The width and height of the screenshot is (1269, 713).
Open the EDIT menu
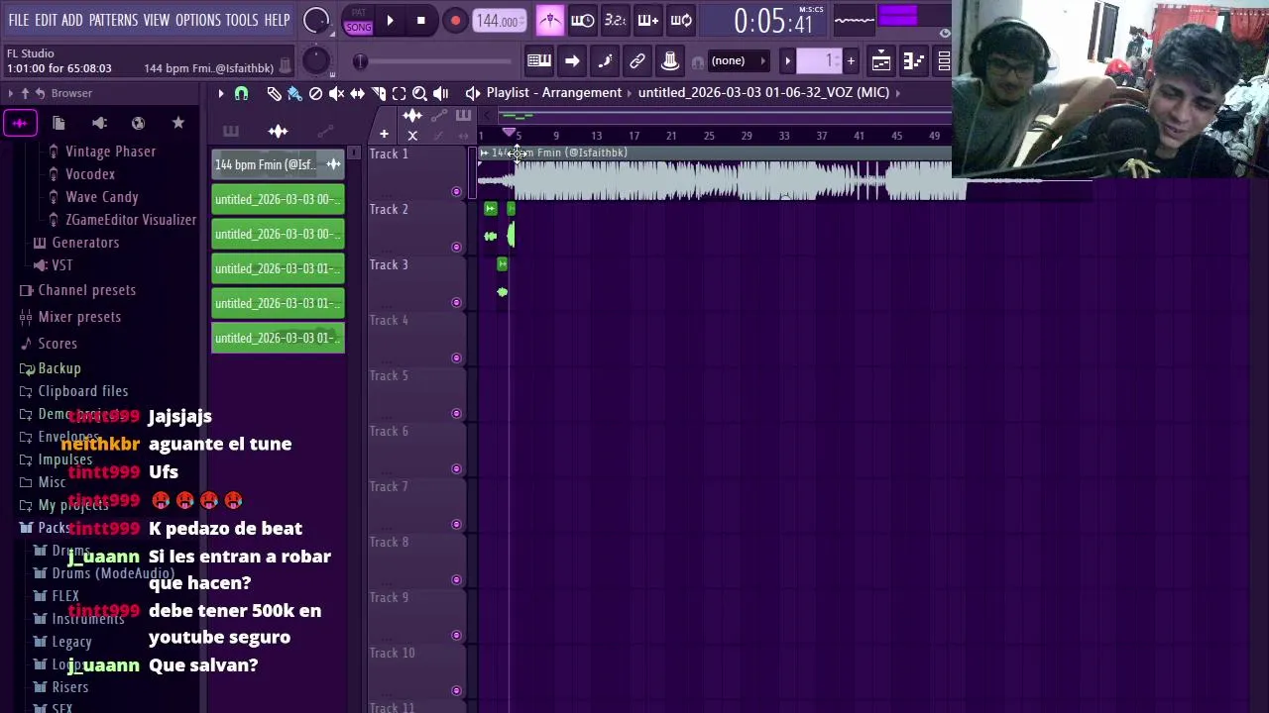click(46, 20)
